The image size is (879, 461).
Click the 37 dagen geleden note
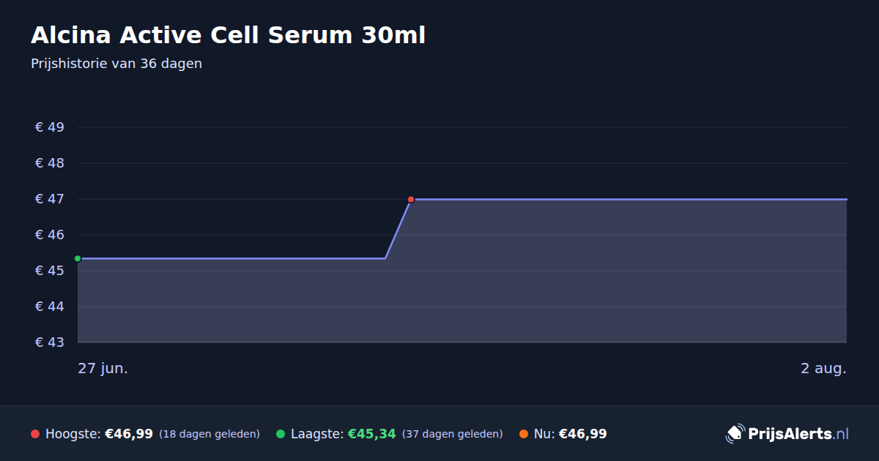(x=452, y=434)
